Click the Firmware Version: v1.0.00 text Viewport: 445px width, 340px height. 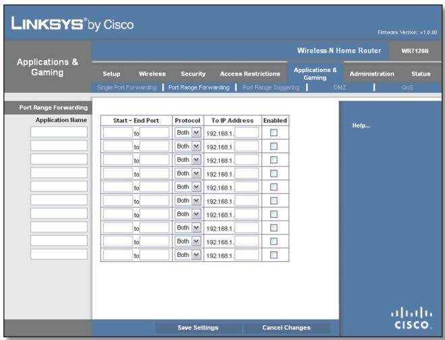coord(407,32)
